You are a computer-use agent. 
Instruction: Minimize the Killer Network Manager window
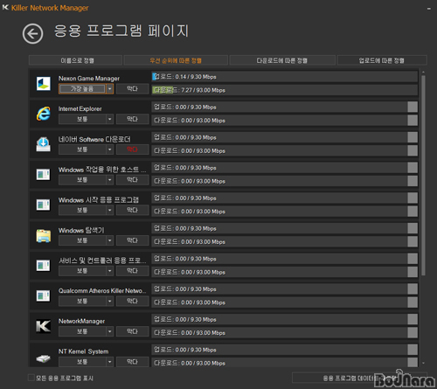coord(429,9)
